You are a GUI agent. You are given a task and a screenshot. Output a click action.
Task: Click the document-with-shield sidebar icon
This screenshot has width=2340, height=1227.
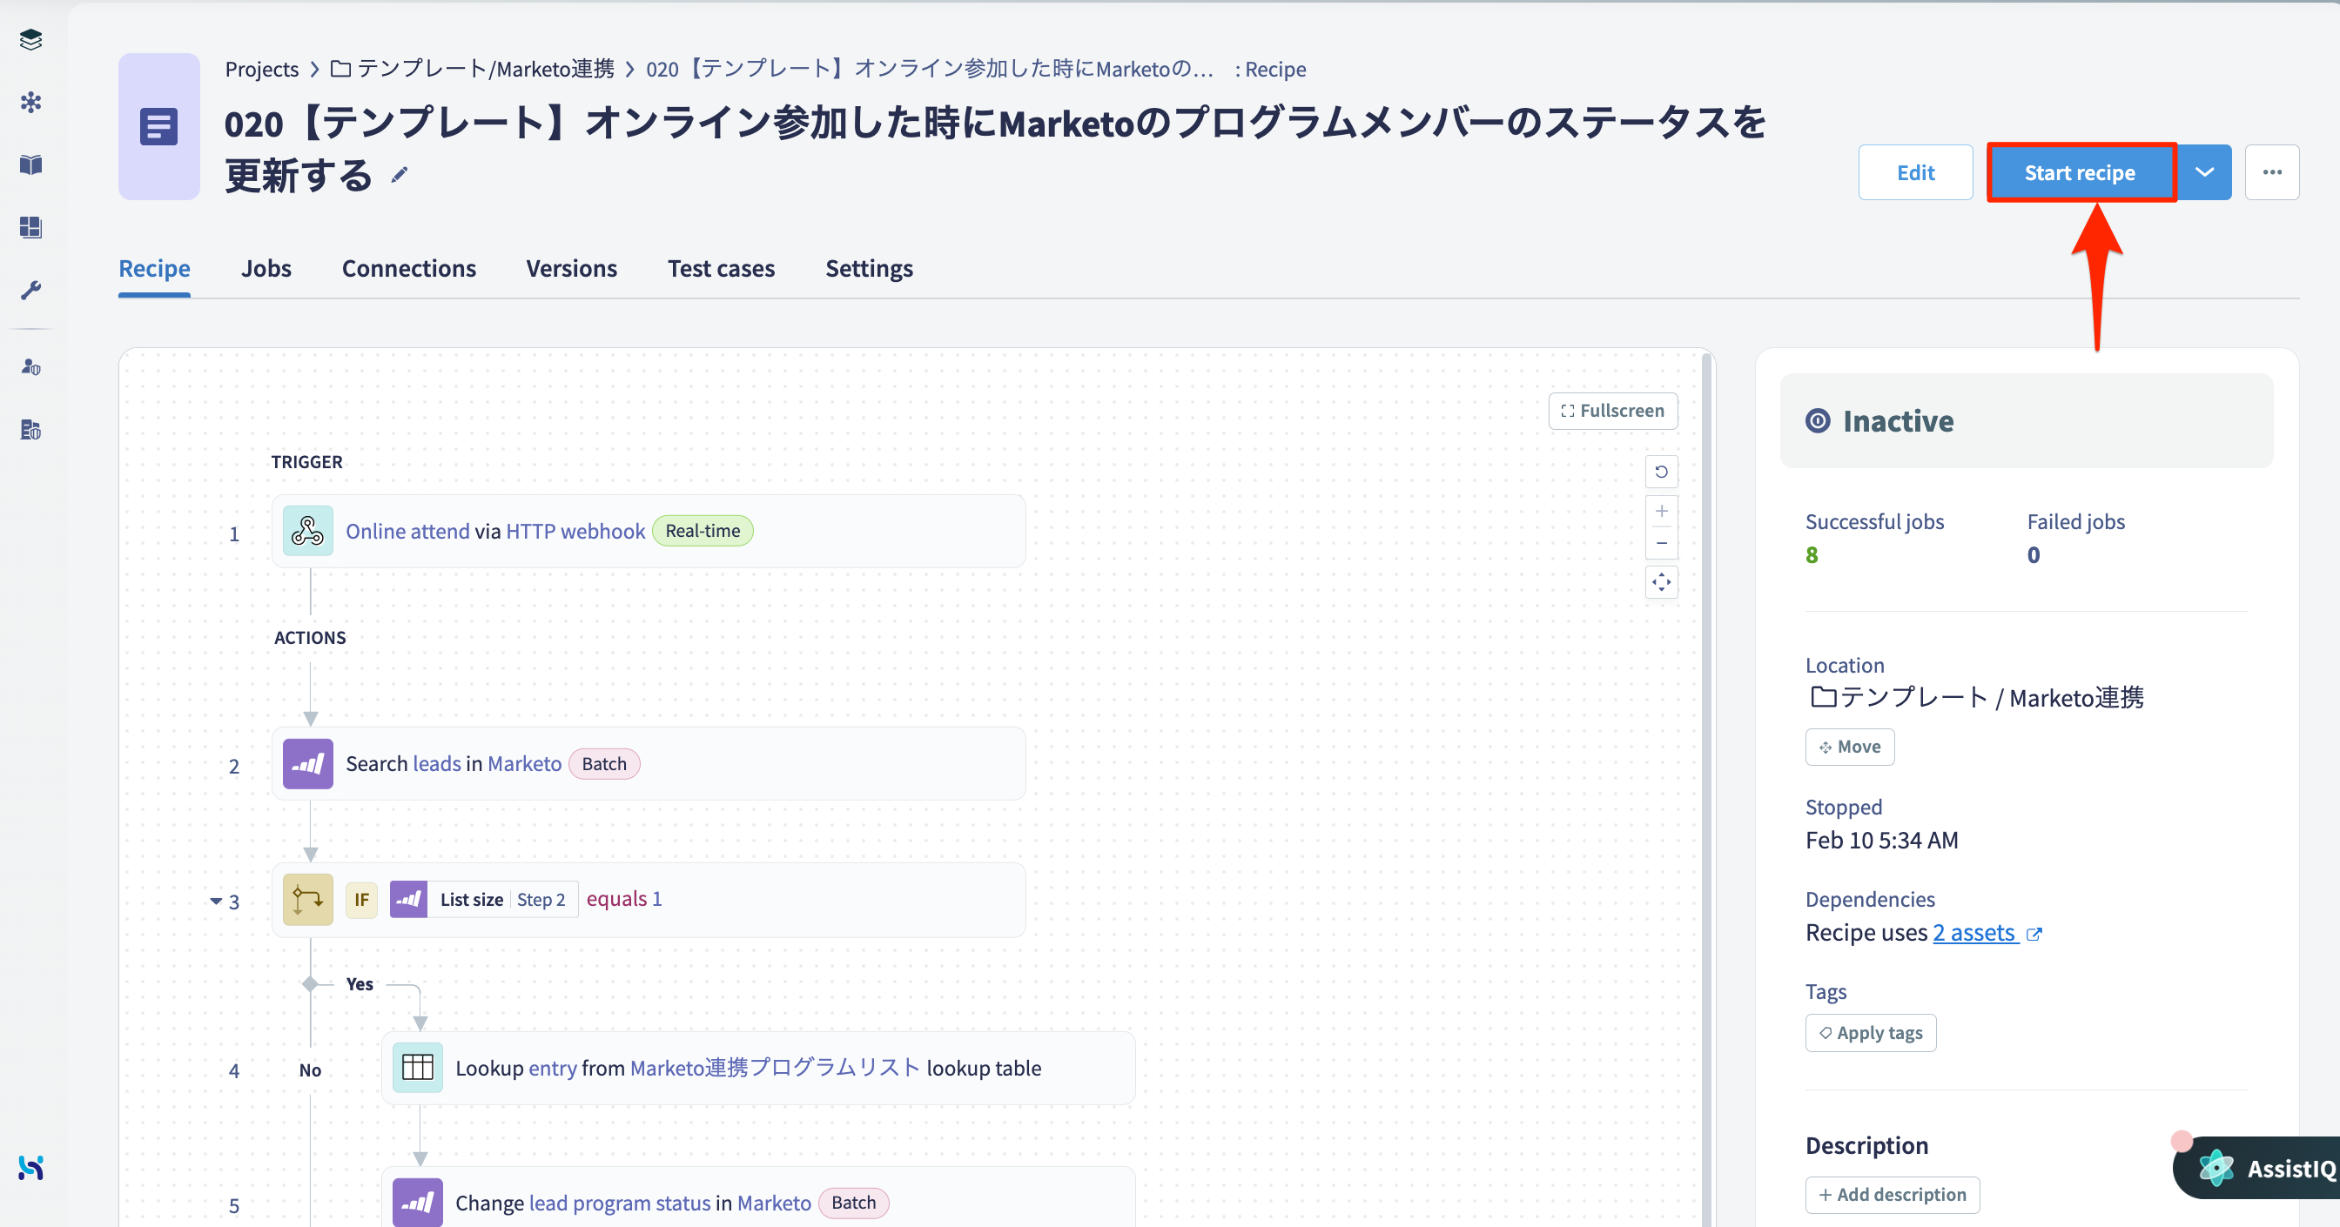tap(30, 430)
